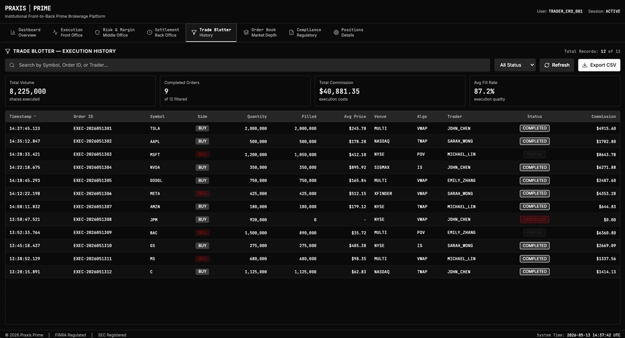This screenshot has height=338, width=625.
Task: Click the Export CSV download icon
Action: tap(585, 65)
